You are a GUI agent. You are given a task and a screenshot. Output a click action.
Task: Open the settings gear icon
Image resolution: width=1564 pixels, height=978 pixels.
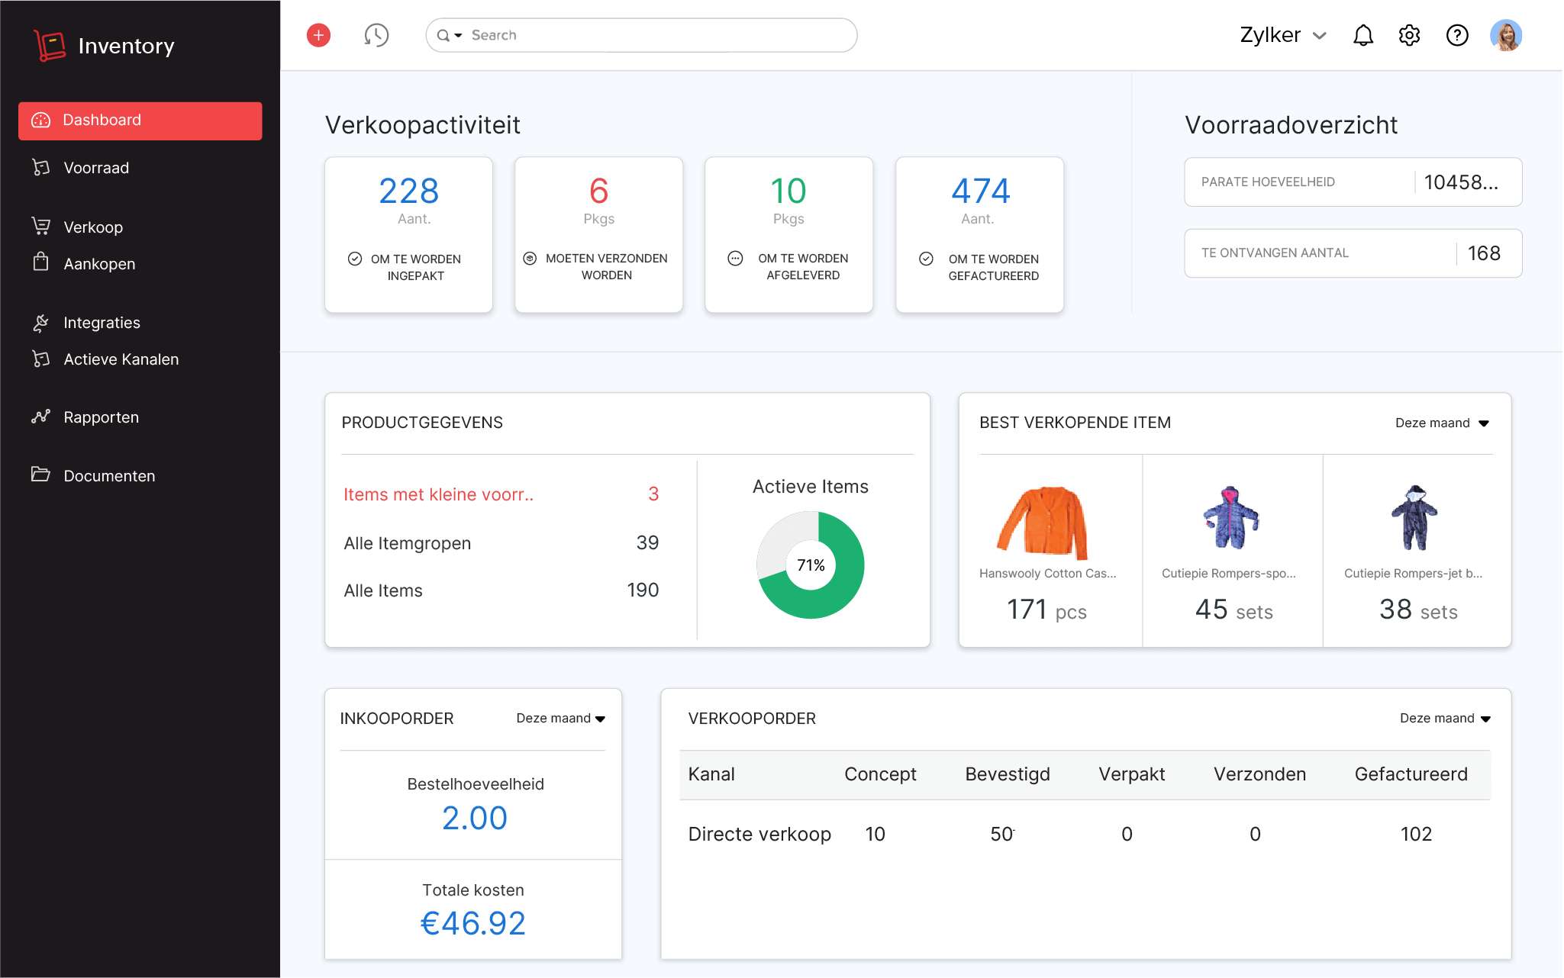point(1409,35)
